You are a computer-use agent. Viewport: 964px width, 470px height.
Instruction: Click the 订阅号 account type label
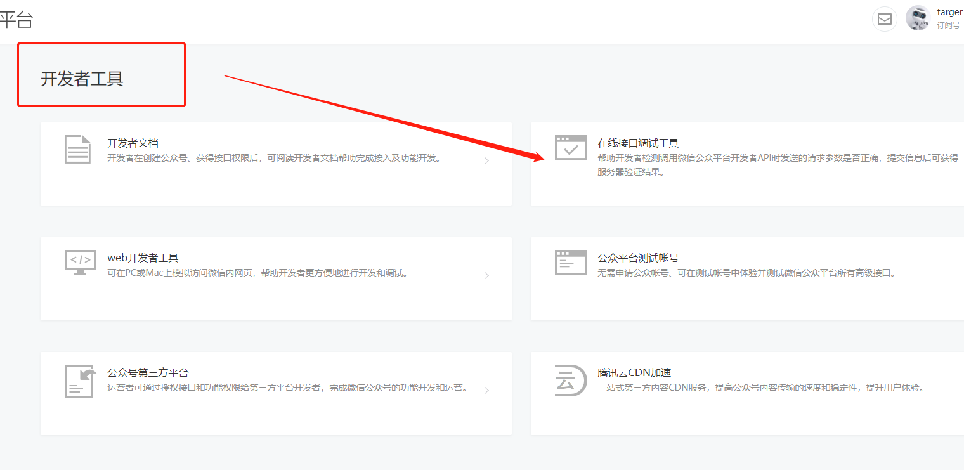click(x=948, y=25)
